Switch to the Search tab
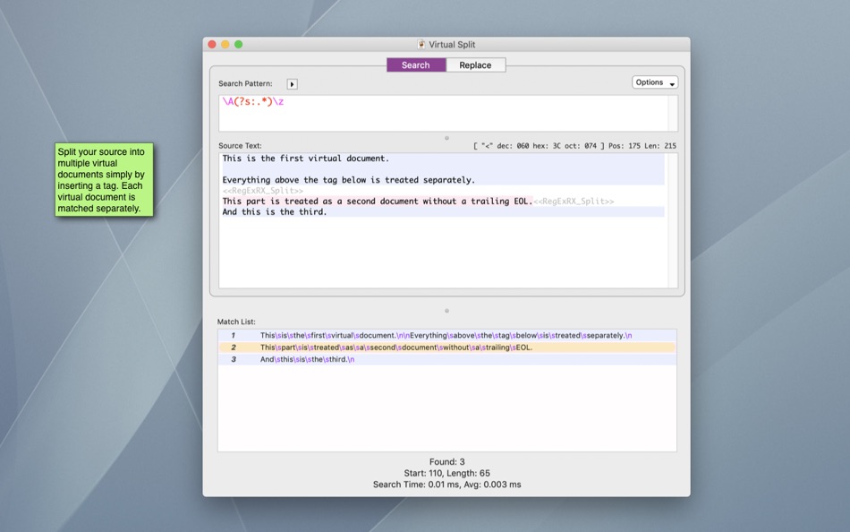 pyautogui.click(x=416, y=65)
